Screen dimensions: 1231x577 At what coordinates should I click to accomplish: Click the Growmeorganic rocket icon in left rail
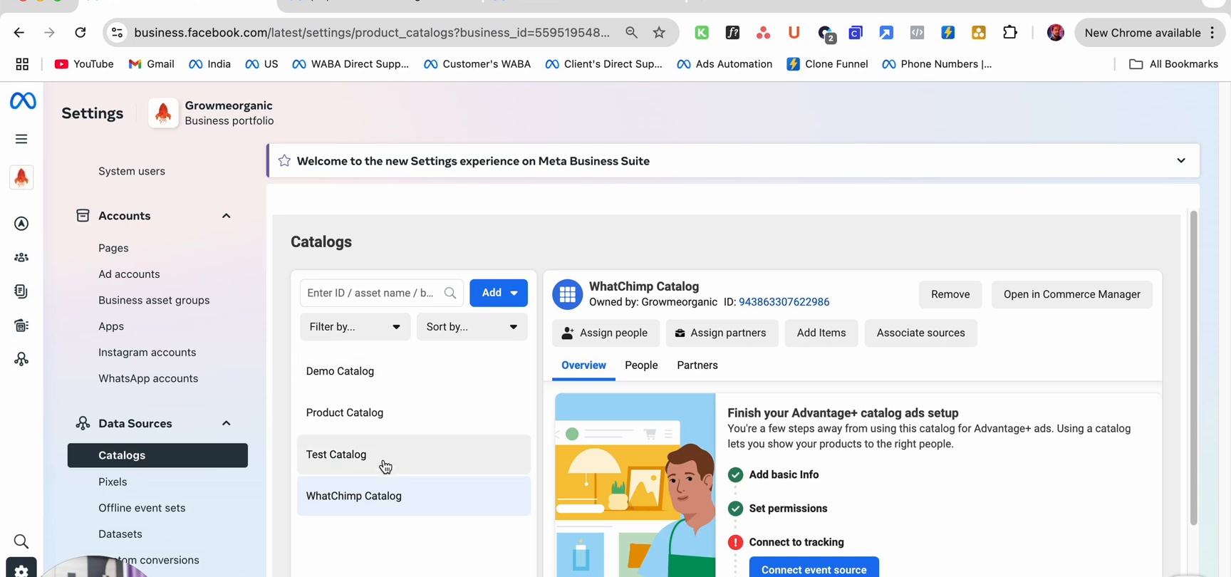(x=21, y=177)
